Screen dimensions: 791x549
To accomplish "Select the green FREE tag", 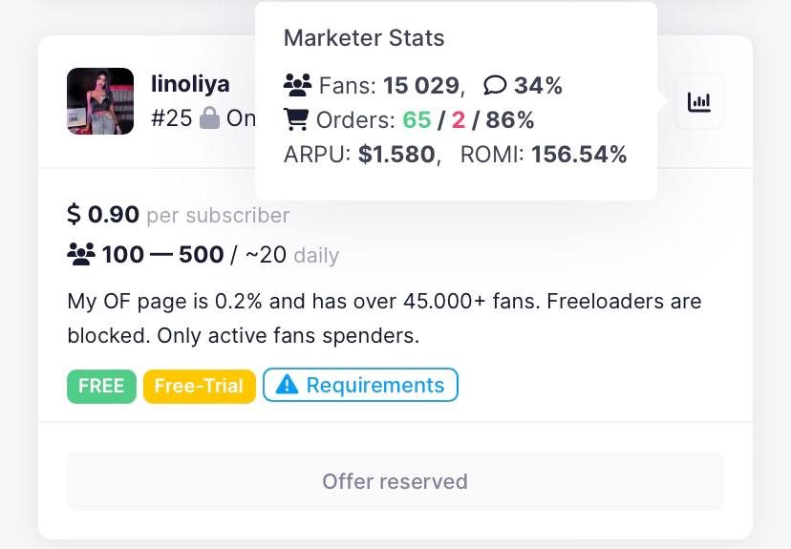I will pos(101,386).
